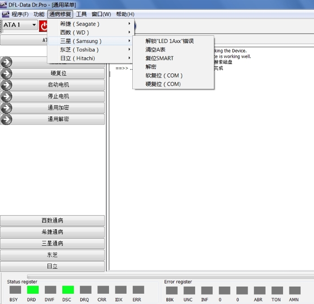
Task: Click the arrow icon beside 通用解密
Action: point(7,120)
